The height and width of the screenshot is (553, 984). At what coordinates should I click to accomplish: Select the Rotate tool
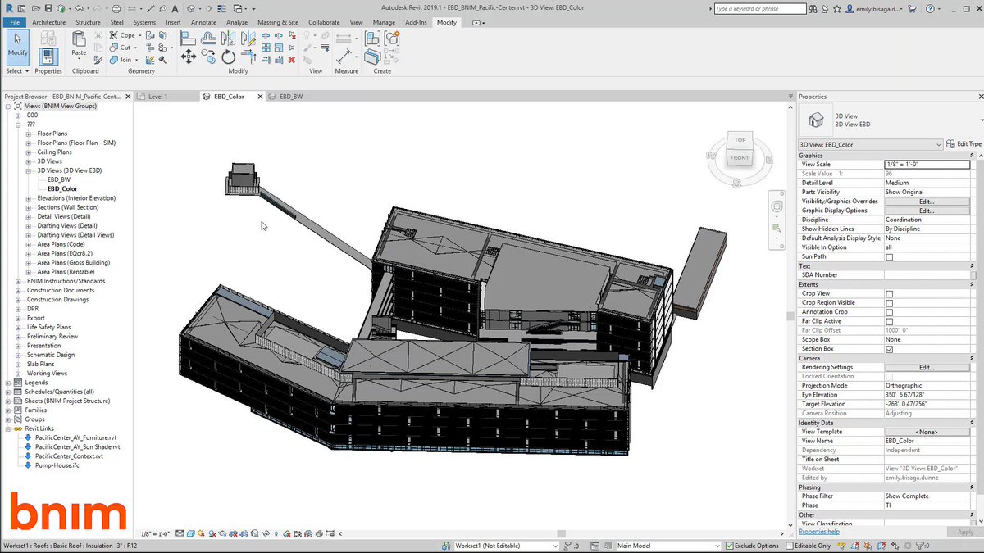[x=229, y=57]
